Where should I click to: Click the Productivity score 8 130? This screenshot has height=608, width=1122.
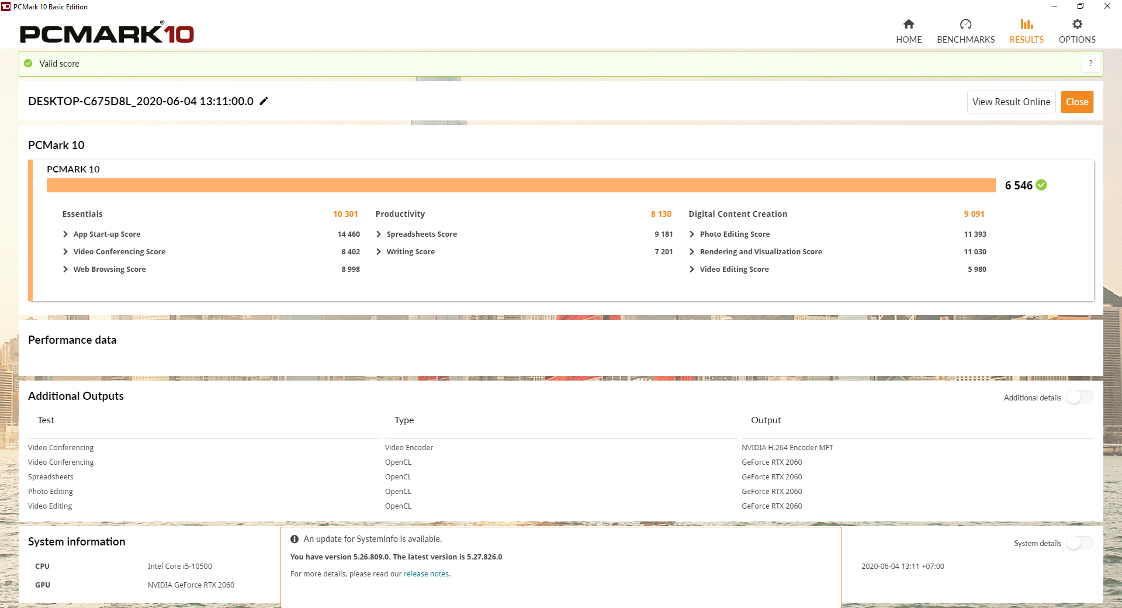click(661, 214)
